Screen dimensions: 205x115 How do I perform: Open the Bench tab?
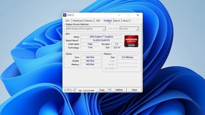[117, 21]
